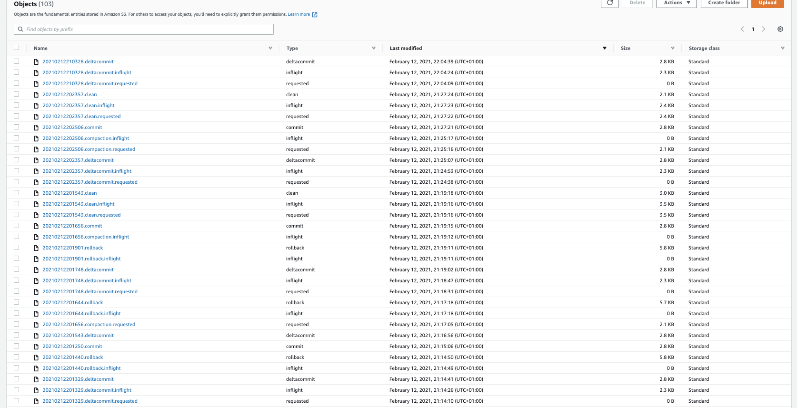Go to next page arrow
Viewport: 797px width, 408px height.
tap(764, 29)
